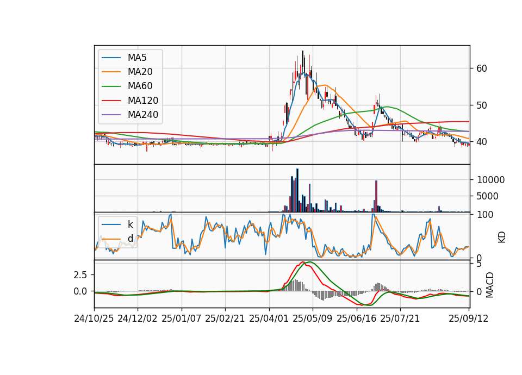Screen dimensions: 522x375
Task: Click the 25/07/21 date axis label
Action: point(400,318)
